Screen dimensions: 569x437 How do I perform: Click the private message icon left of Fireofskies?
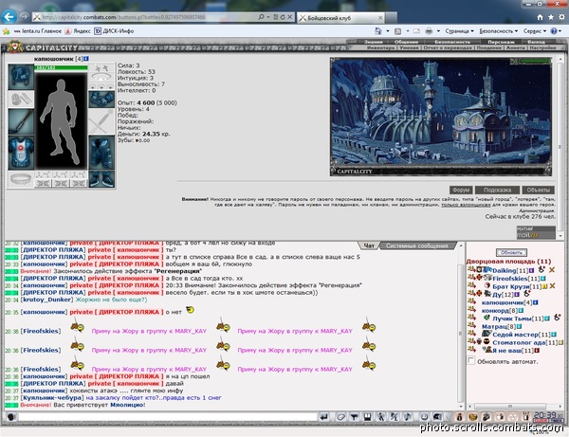tap(471, 278)
